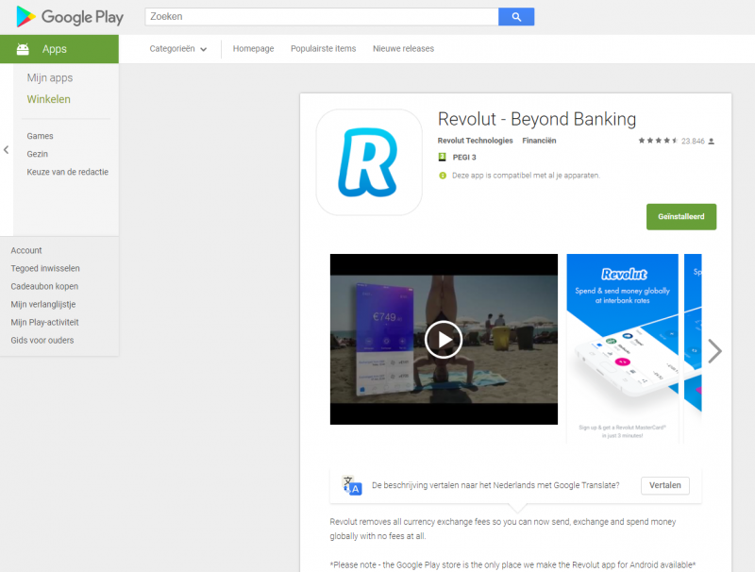Click the Revolut app icon
Viewport: 755px width, 572px height.
pyautogui.click(x=369, y=162)
